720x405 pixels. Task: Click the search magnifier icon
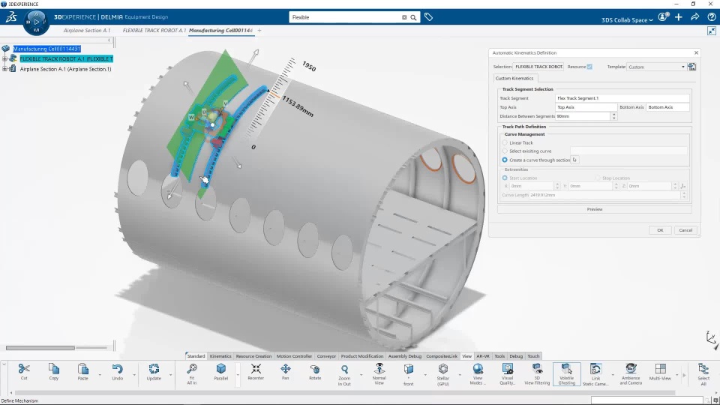pyautogui.click(x=413, y=17)
